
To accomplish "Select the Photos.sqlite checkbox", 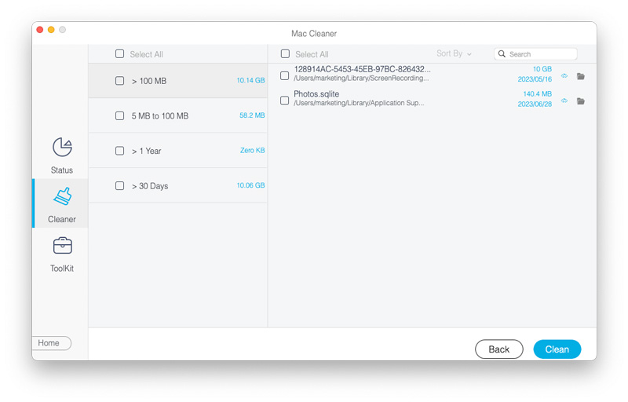I will [284, 100].
